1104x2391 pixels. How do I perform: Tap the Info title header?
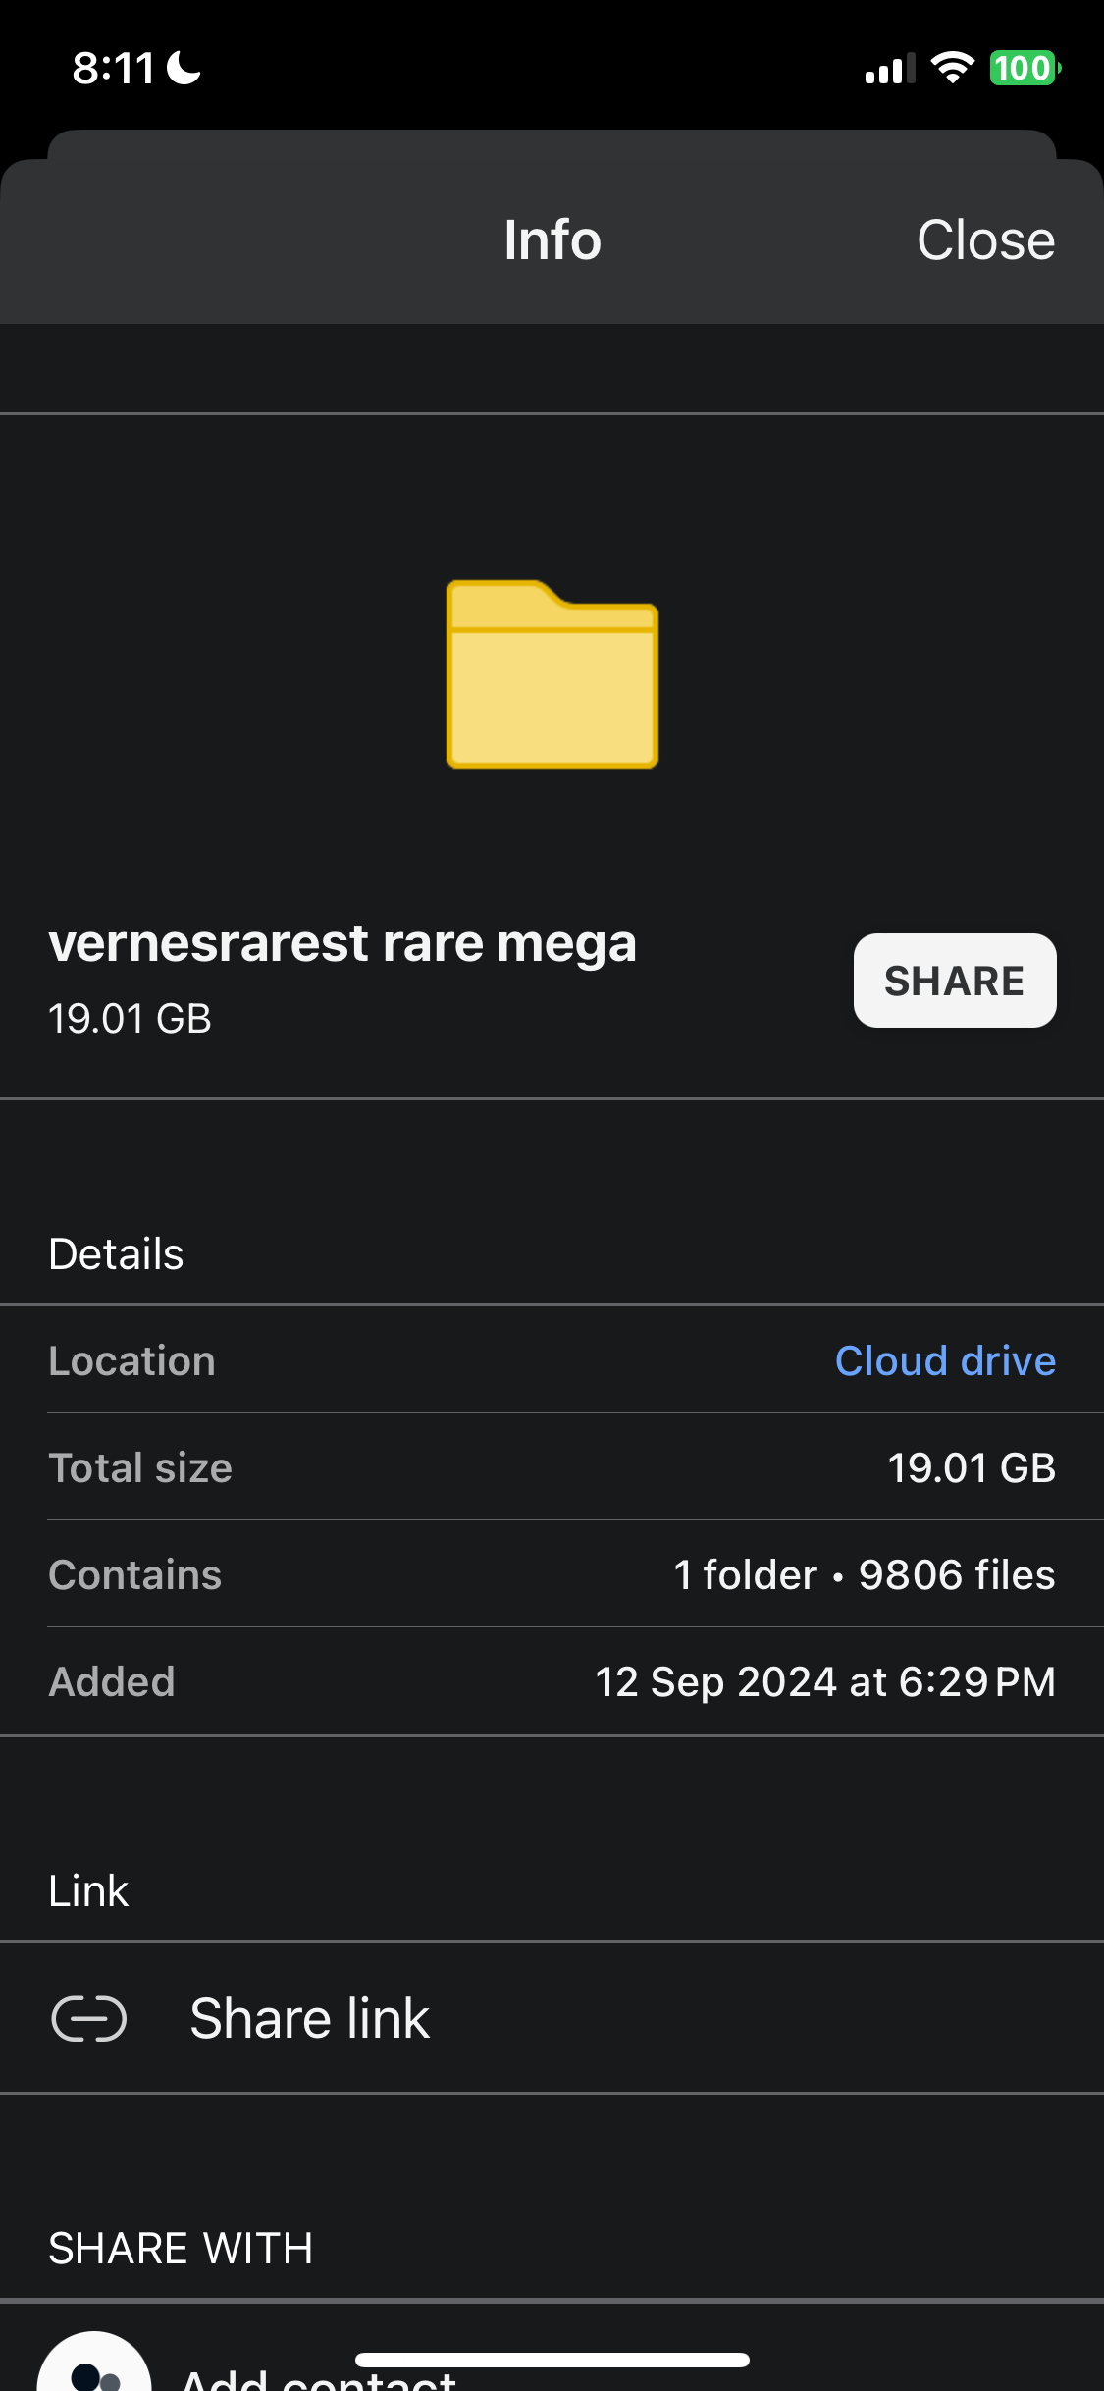point(552,240)
